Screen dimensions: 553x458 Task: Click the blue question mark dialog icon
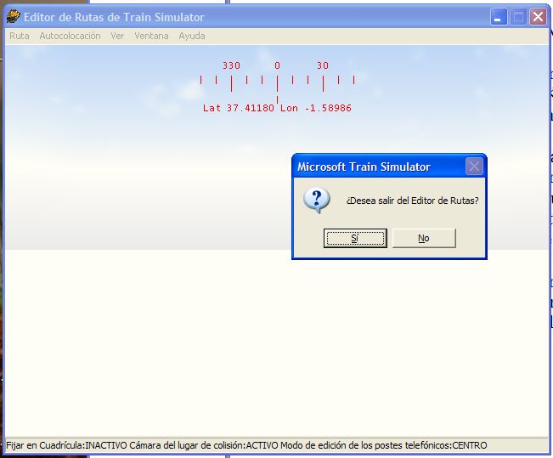tap(316, 201)
